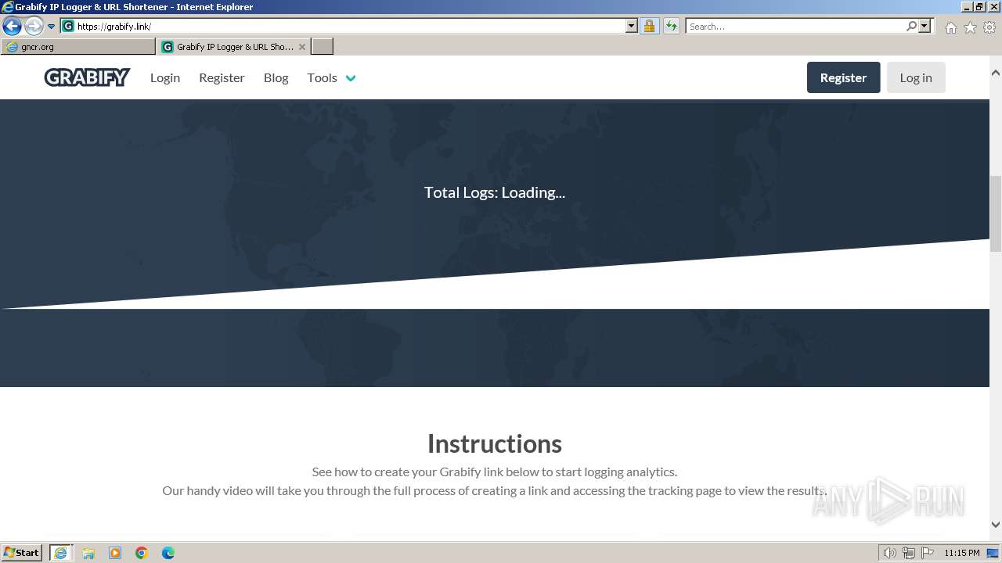Open the Blog nav link
Viewport: 1002px width, 563px height.
[276, 77]
